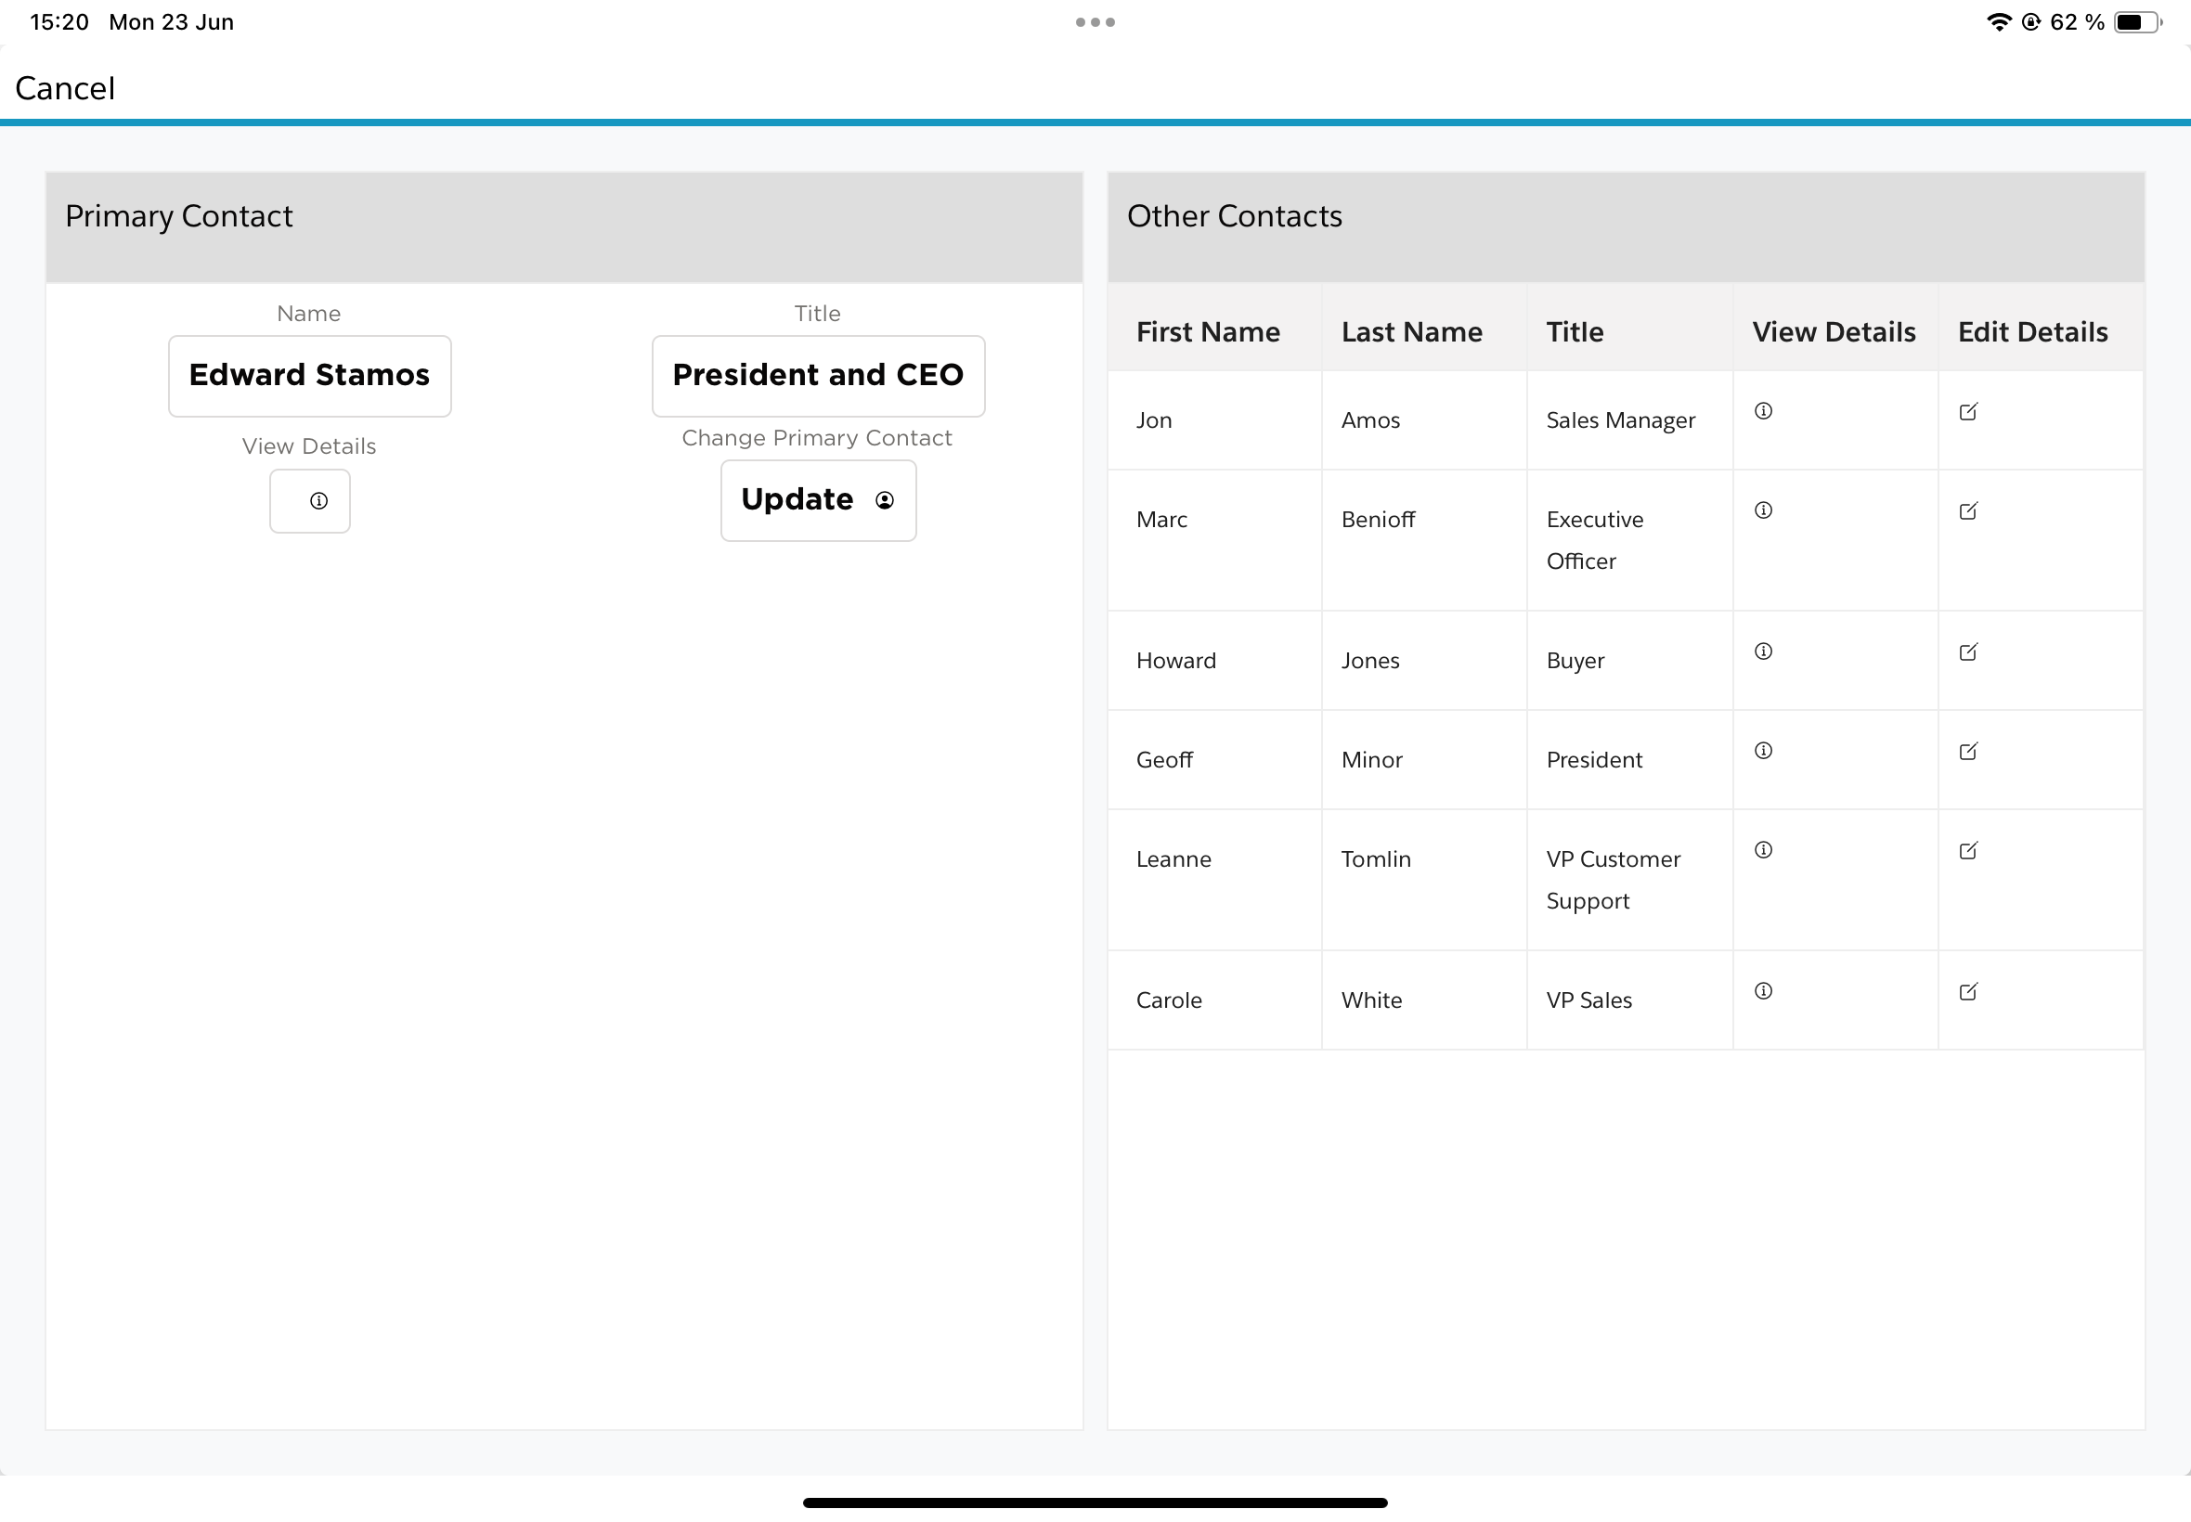This screenshot has height=1522, width=2191.
Task: View details for Jon Amos
Action: 1763,411
